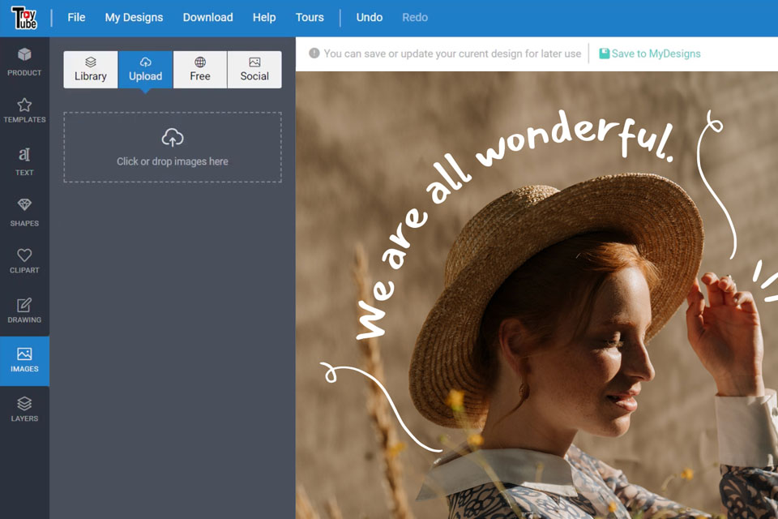
Task: Switch to the Free images tab
Action: tap(200, 70)
